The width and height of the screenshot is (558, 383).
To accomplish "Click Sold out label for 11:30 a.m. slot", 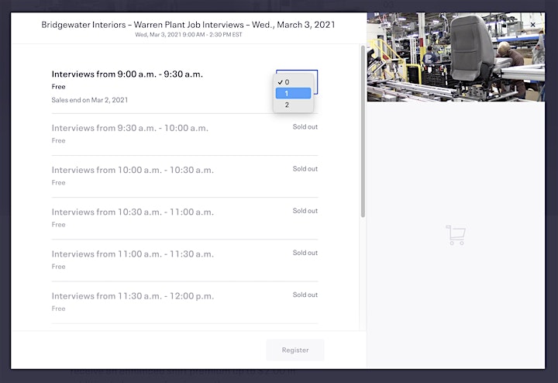I will click(305, 295).
